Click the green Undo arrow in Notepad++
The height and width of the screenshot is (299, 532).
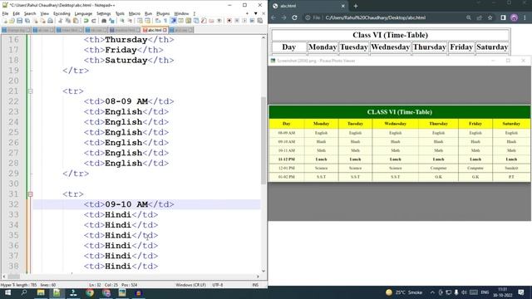[86, 21]
